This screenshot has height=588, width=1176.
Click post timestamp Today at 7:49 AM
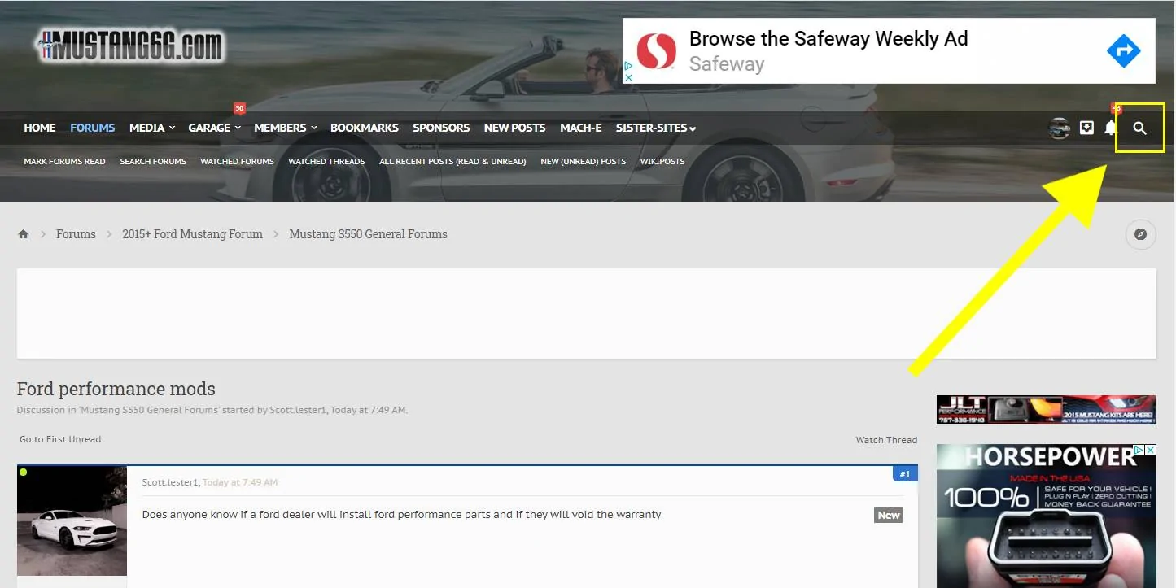coord(240,482)
